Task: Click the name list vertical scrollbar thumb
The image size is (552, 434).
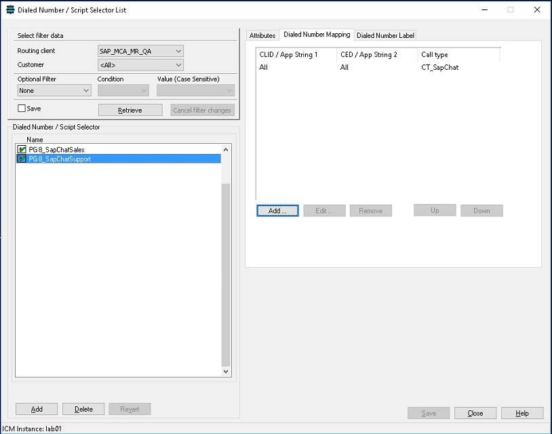Action: pos(226,275)
